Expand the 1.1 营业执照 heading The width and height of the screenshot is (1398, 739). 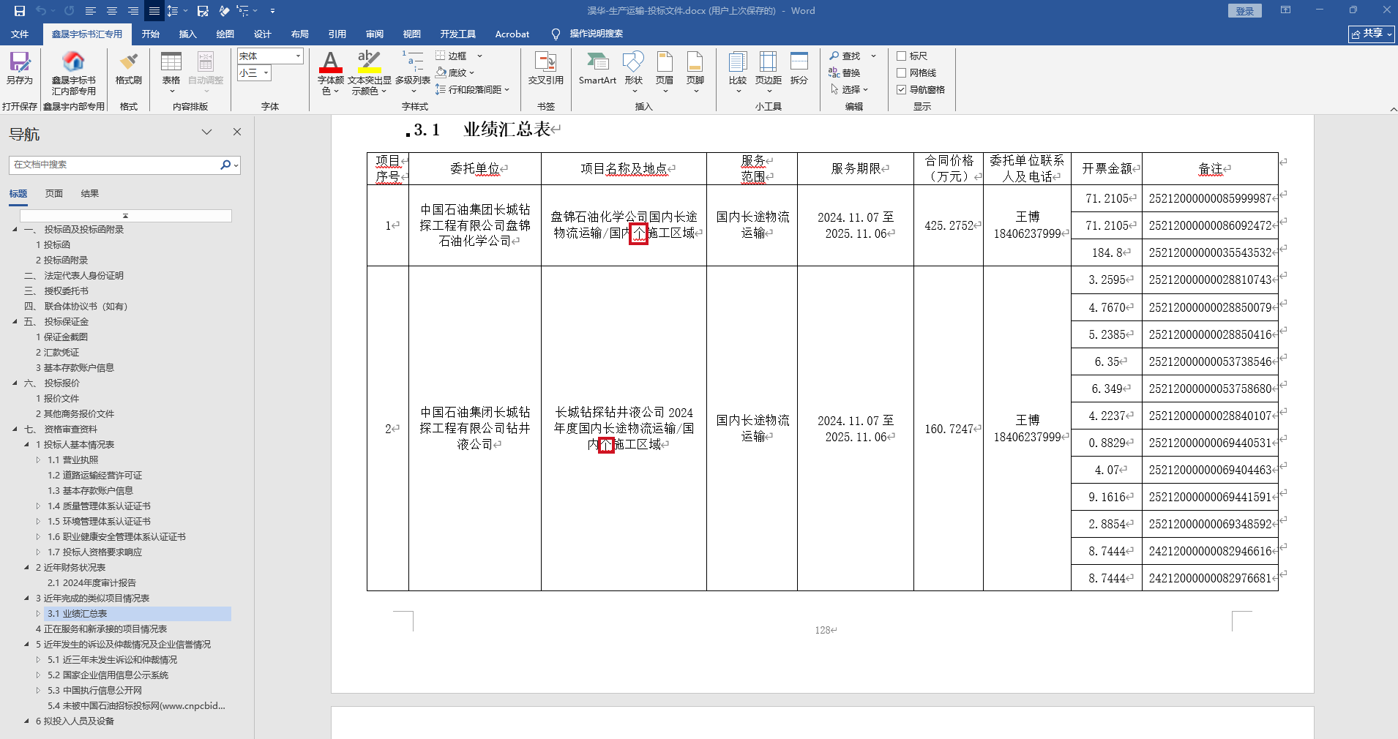[39, 460]
